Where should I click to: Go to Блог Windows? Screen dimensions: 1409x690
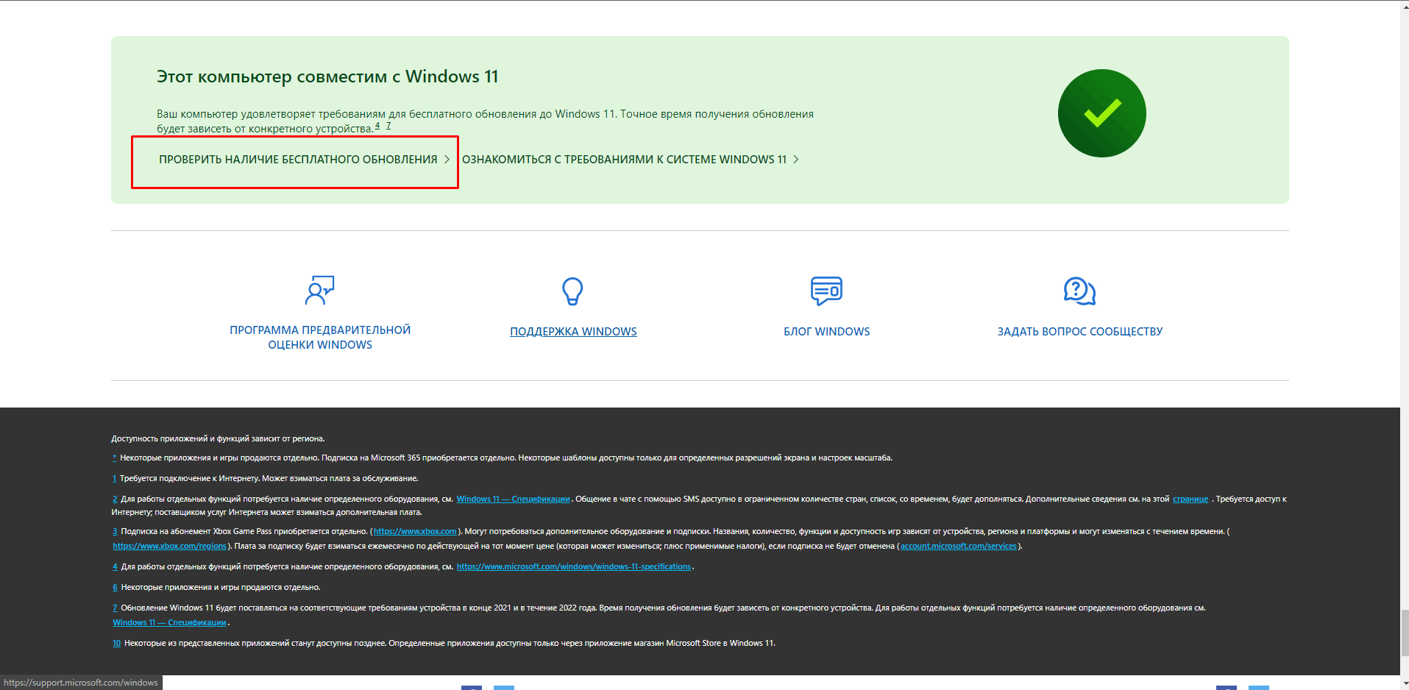click(827, 332)
